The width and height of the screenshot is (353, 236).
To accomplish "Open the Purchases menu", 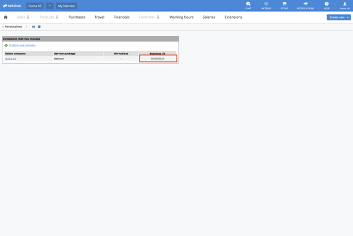I will click(77, 17).
